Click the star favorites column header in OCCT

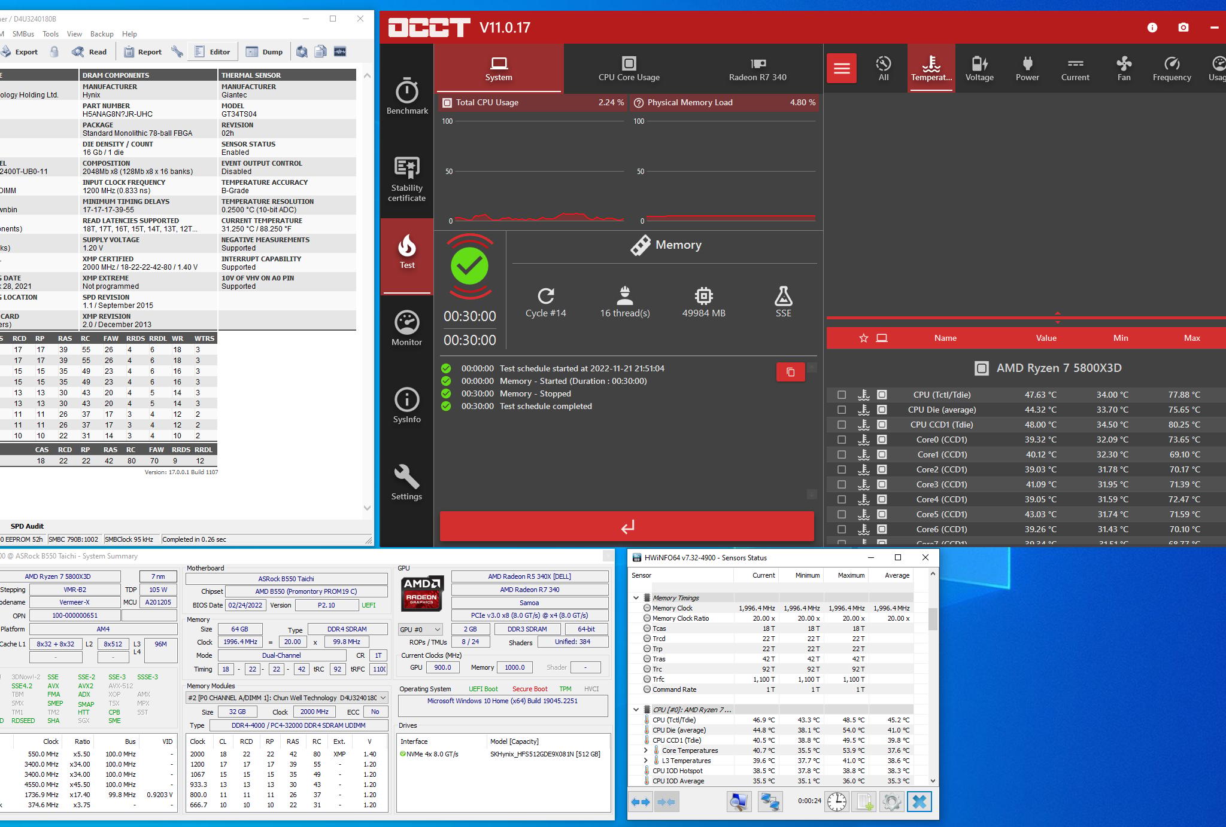863,338
